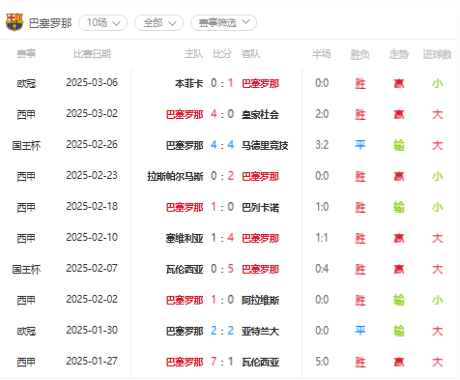The height and width of the screenshot is (380, 460).
Task: Select the 胜负 column header
Action: (359, 54)
